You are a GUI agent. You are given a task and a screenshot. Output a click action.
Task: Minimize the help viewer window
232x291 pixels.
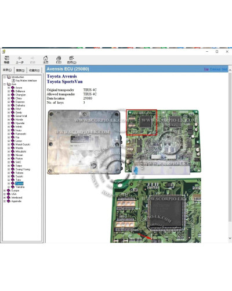point(207,52)
